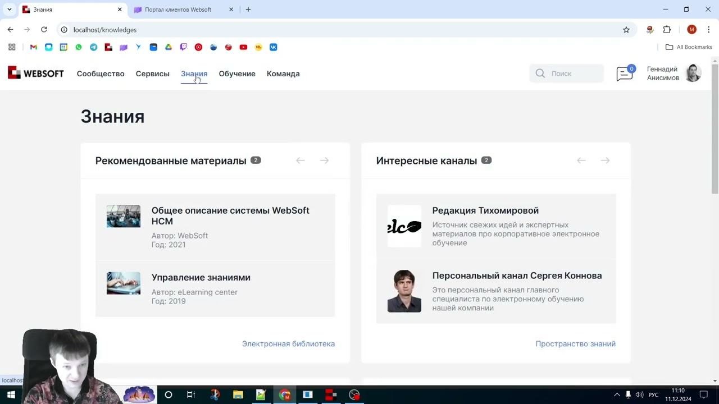
Task: Open the Знания menu item
Action: pos(194,74)
